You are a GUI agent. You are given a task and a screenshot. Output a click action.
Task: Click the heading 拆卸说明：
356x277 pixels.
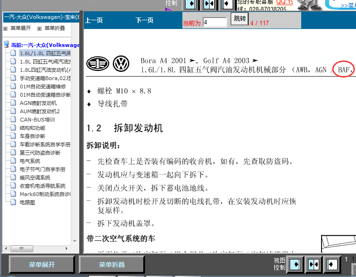click(103, 145)
